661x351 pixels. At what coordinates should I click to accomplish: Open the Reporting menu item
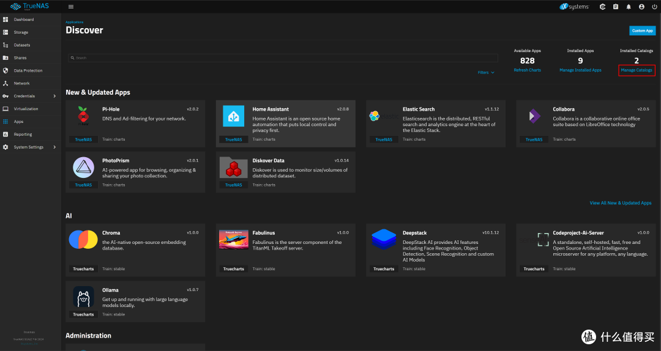31,135
